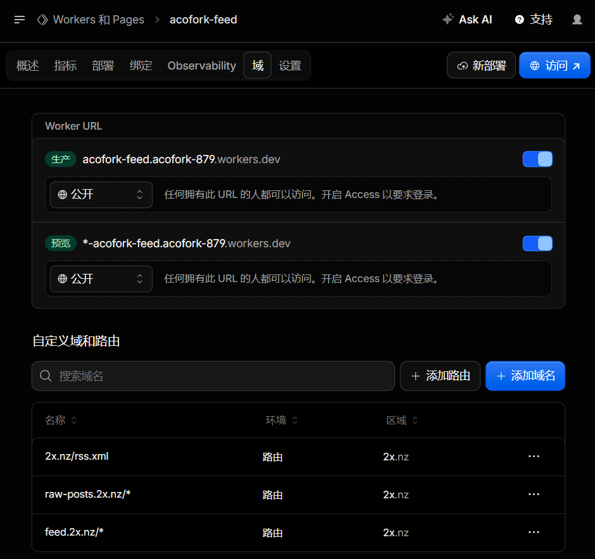The width and height of the screenshot is (595, 559).
Task: Select the 域 tab
Action: click(x=258, y=66)
